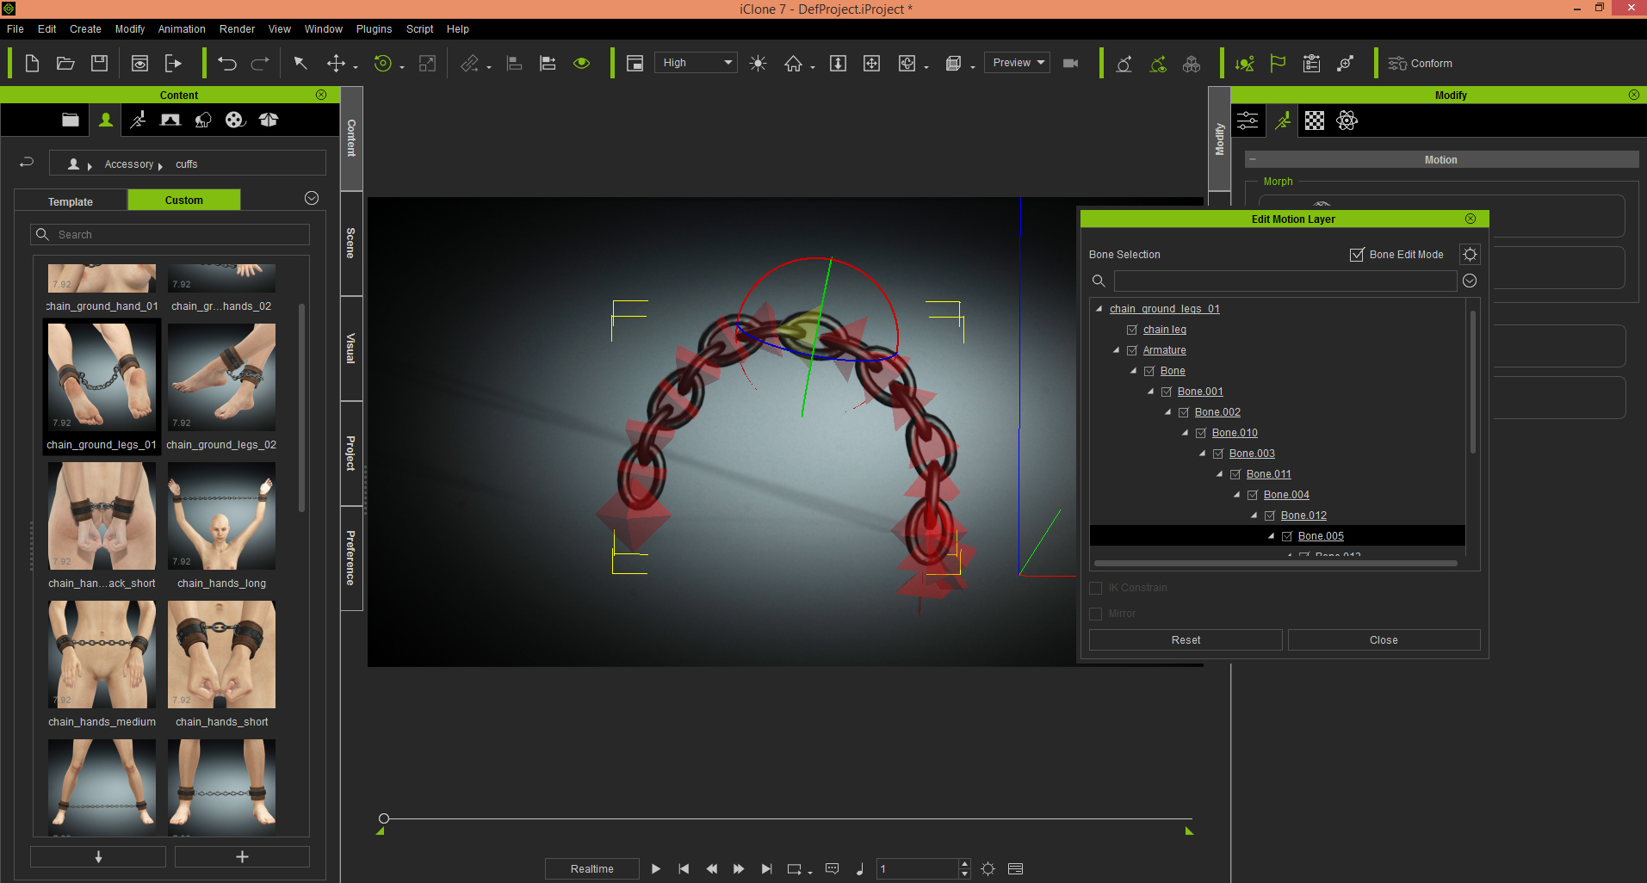Click the Reset button
Screen dimensions: 1647x883
(1186, 640)
